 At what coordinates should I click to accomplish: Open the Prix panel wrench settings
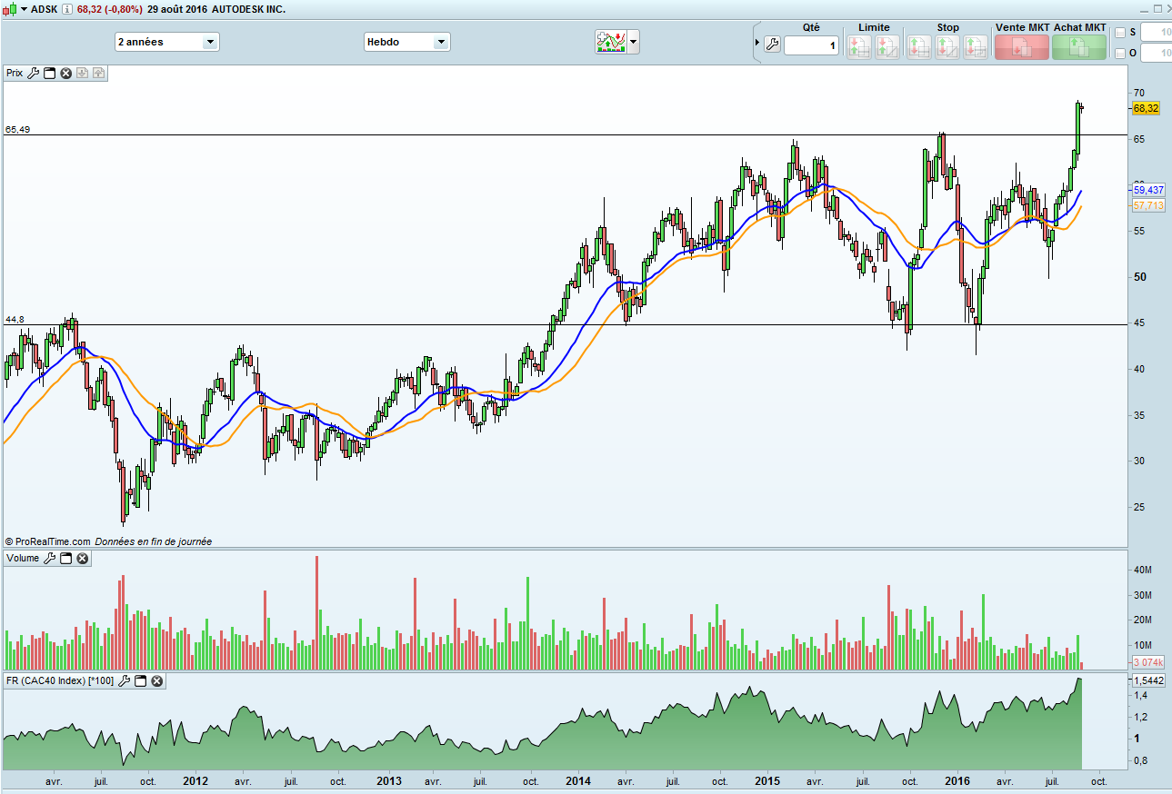[34, 74]
